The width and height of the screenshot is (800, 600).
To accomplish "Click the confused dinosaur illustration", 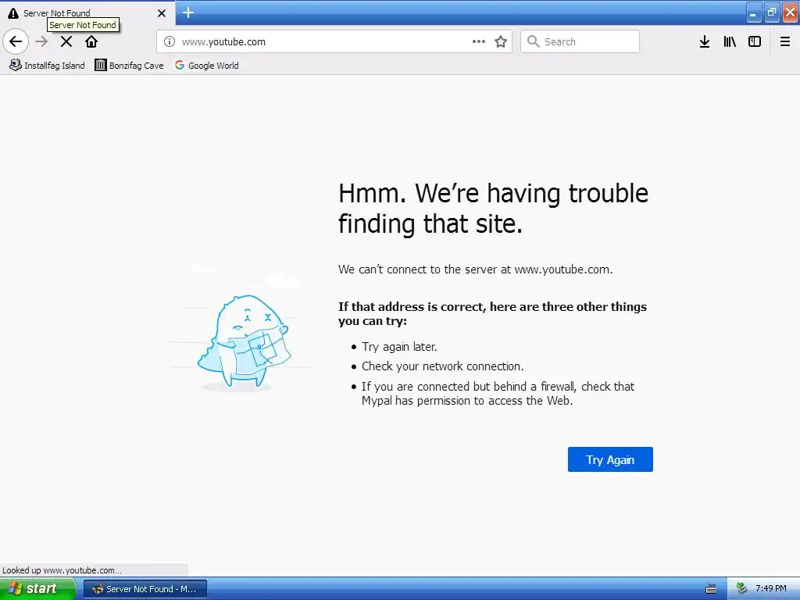I will [244, 341].
